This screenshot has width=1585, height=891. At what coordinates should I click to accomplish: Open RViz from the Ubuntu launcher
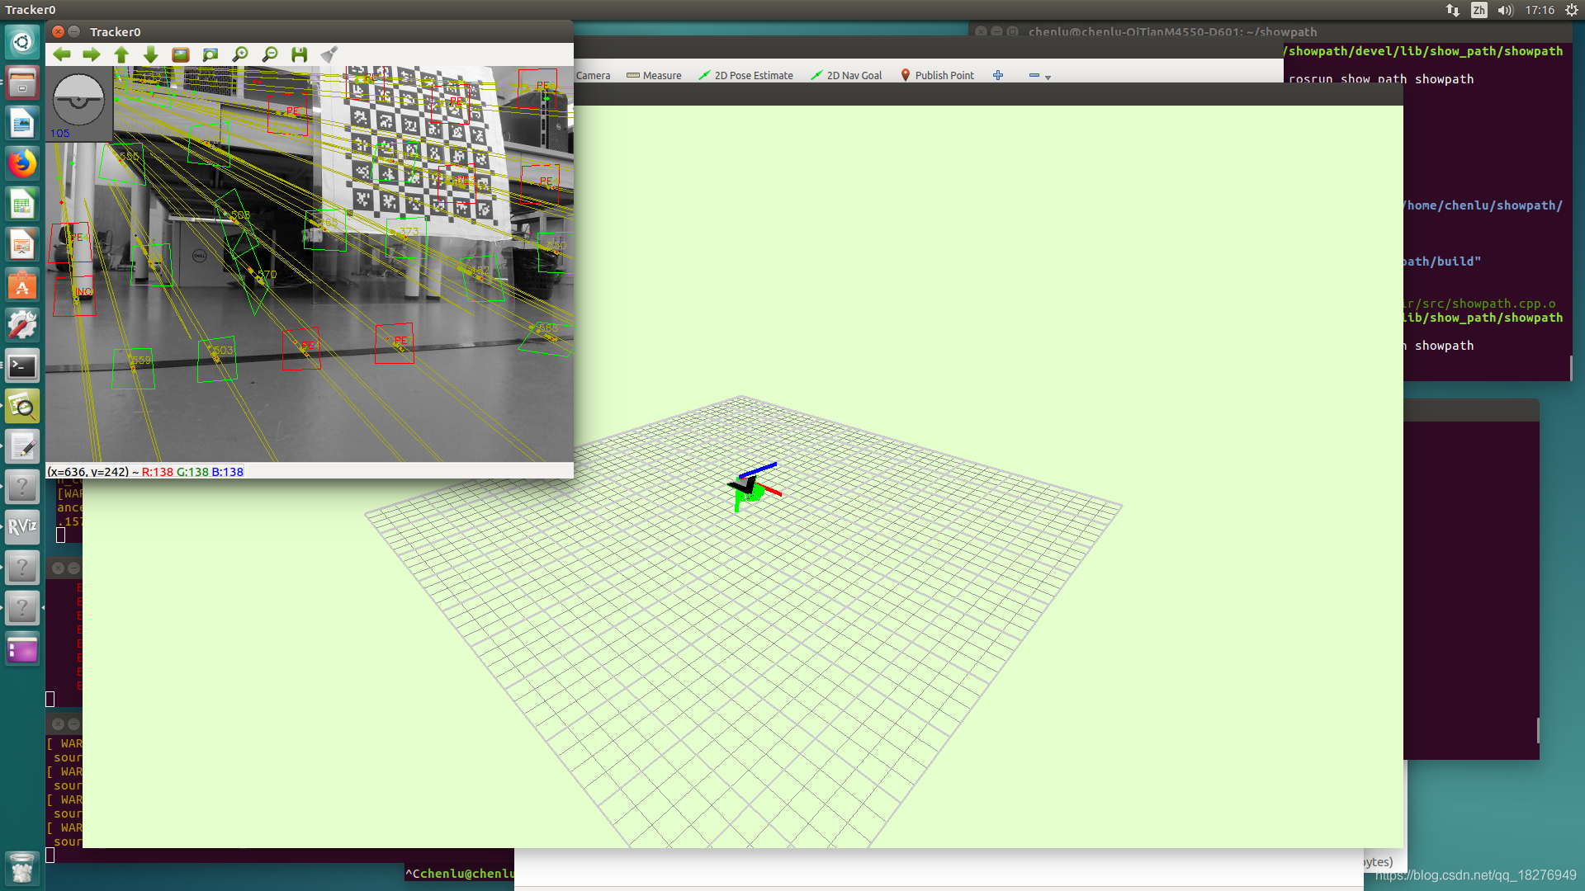(22, 527)
